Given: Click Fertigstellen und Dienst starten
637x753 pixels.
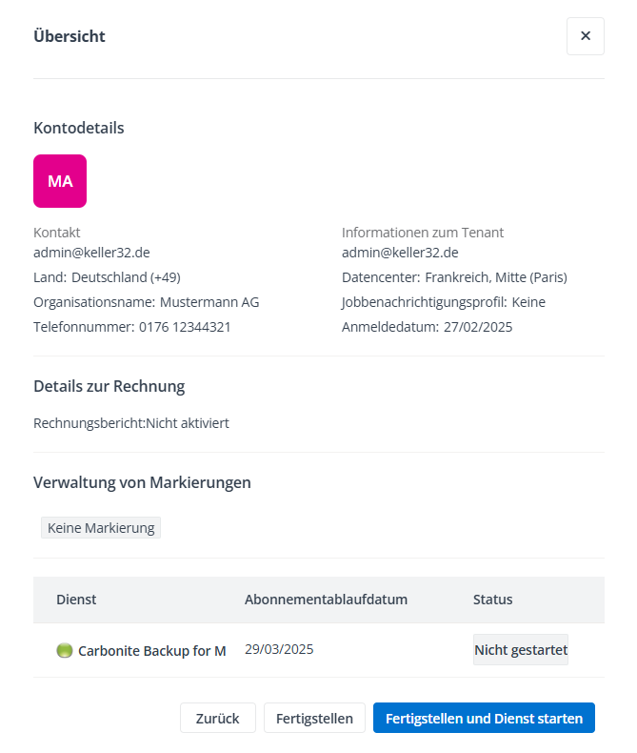Looking at the screenshot, I should (484, 719).
